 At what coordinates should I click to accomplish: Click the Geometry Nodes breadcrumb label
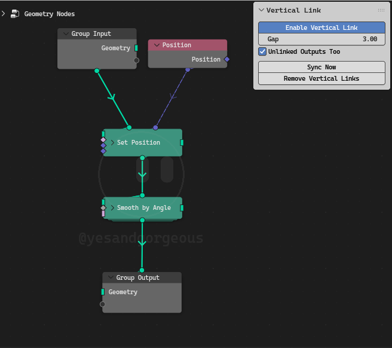click(x=50, y=14)
